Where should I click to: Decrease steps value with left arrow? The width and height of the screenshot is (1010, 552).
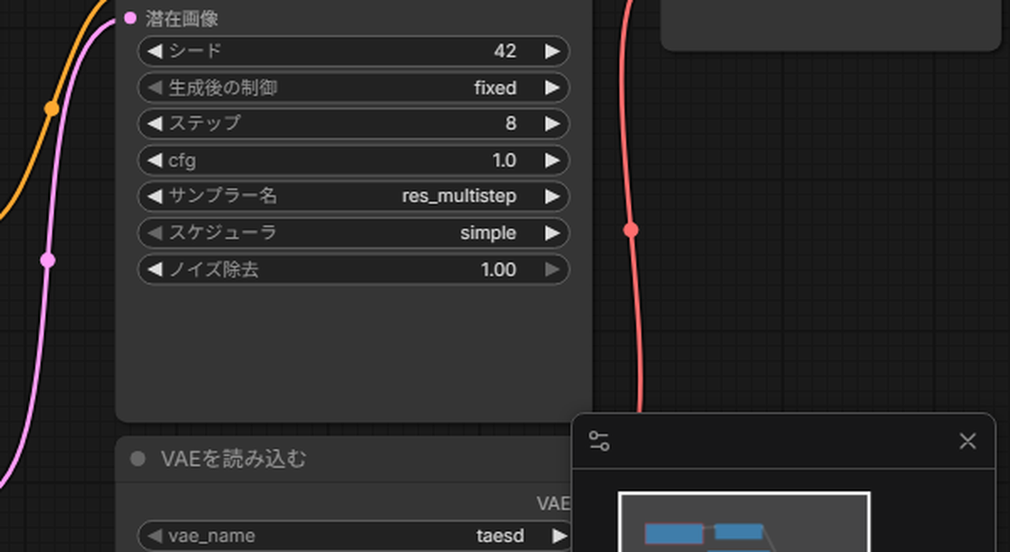pyautogui.click(x=155, y=124)
